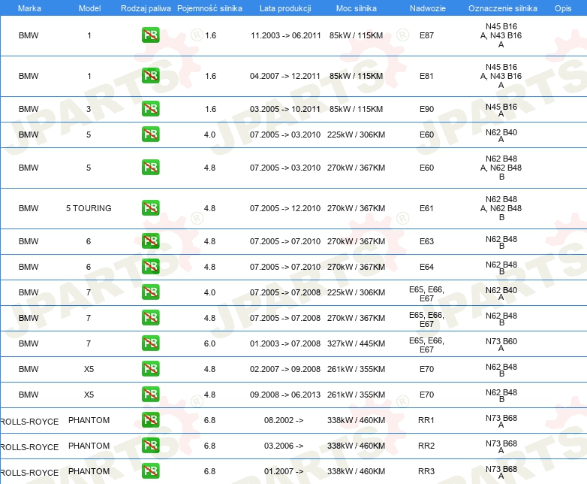Click the fuel icon for the 6.0 BMW 7
This screenshot has height=484, width=587.
[150, 343]
